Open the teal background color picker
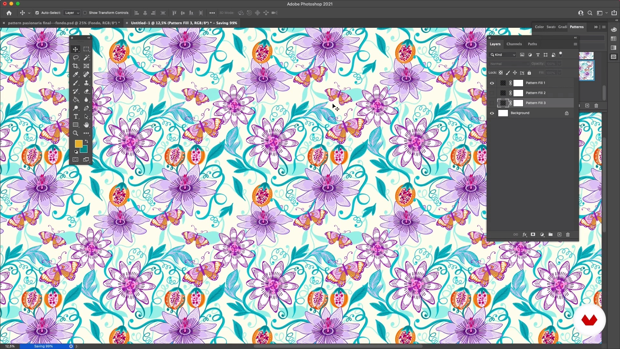 (85, 150)
